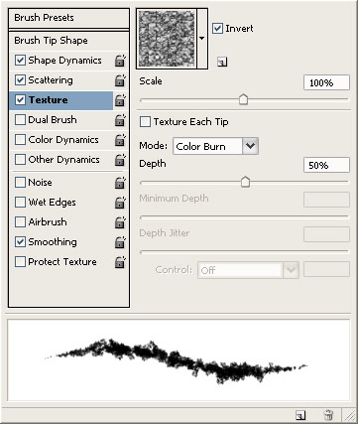Click the Airbrush label
The image size is (358, 424).
48,222
